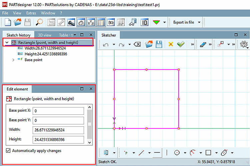Click the Undo arrow in Sketcher
This screenshot has width=250, height=166.
(x=106, y=44)
